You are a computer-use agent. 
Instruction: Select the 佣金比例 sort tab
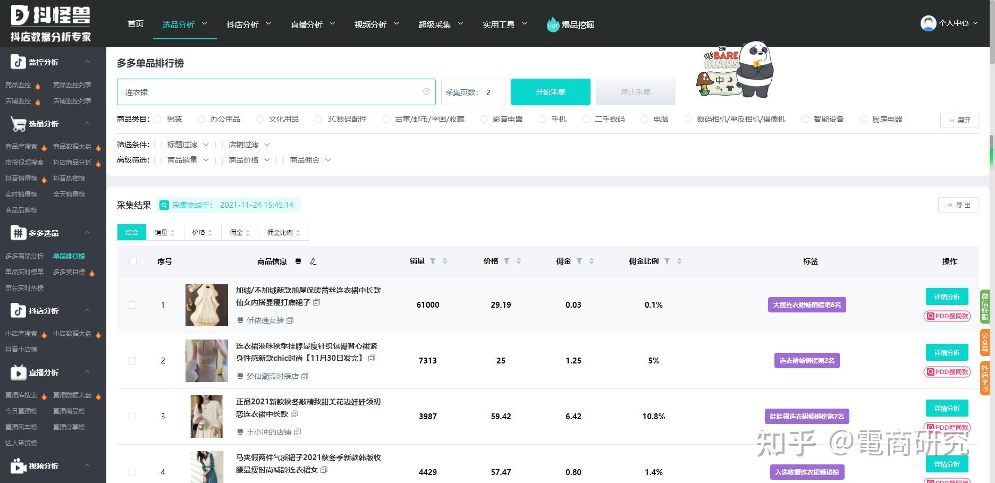(284, 232)
